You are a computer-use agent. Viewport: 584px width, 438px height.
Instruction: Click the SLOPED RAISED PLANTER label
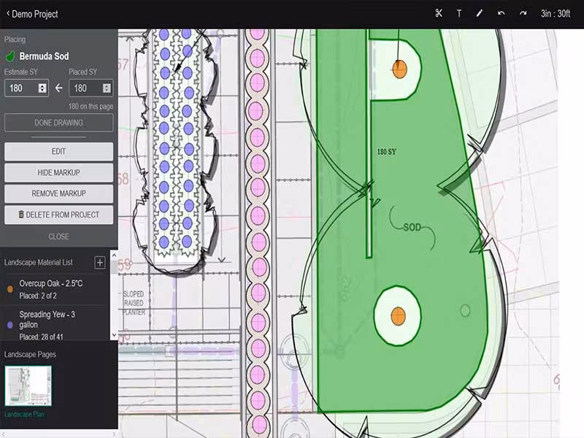coord(134,303)
